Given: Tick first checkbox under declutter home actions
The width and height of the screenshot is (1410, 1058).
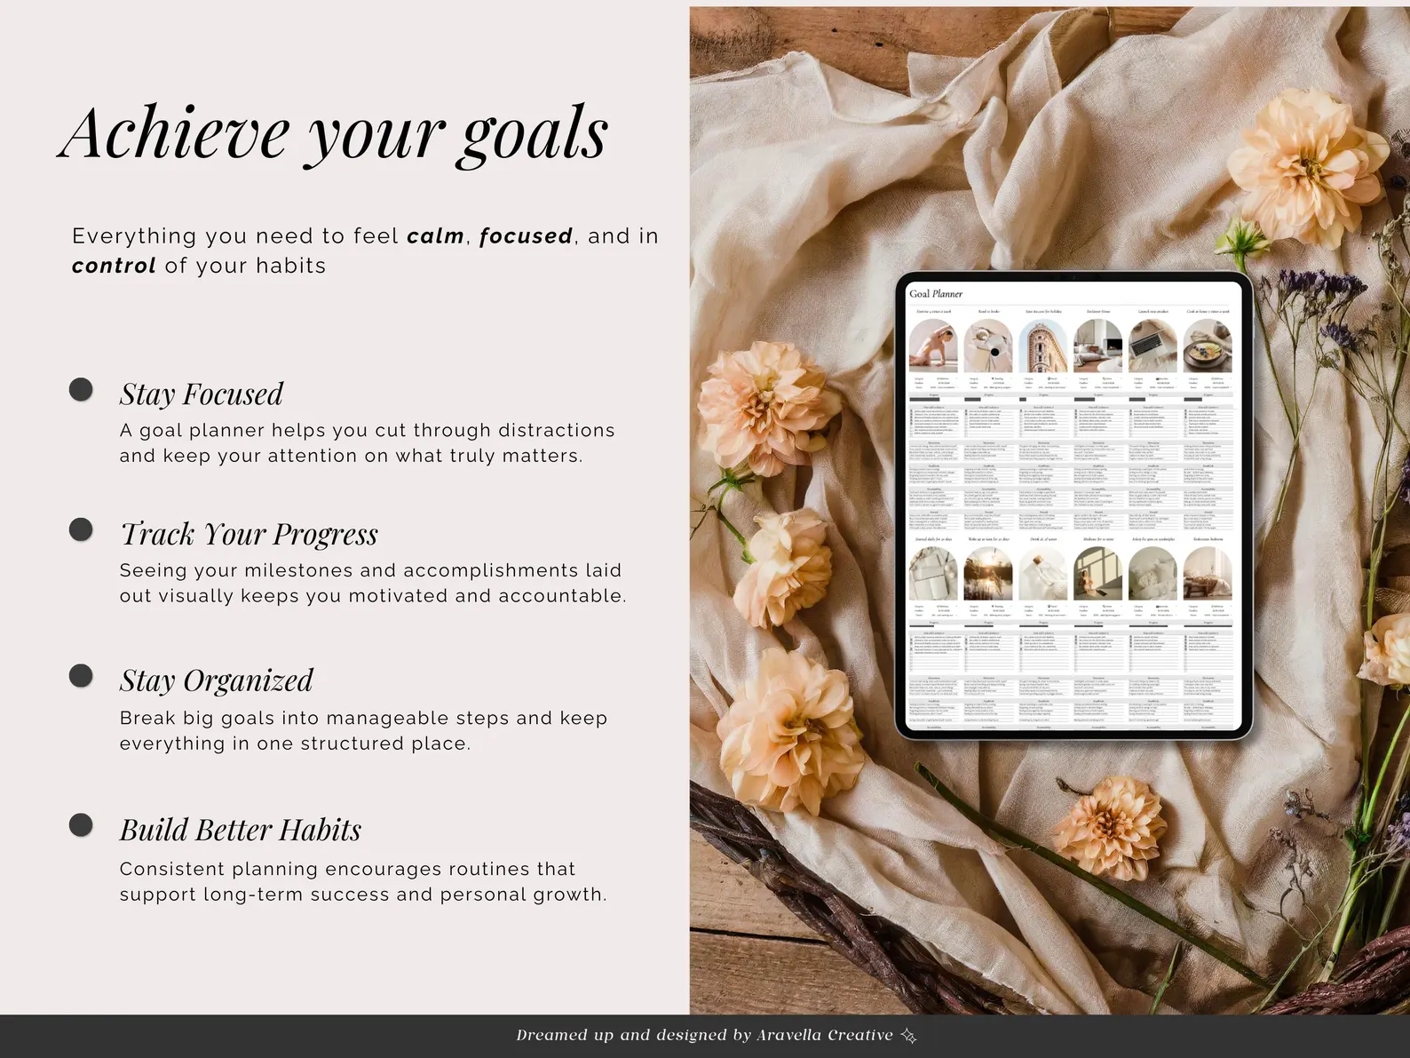Looking at the screenshot, I should tap(1076, 411).
